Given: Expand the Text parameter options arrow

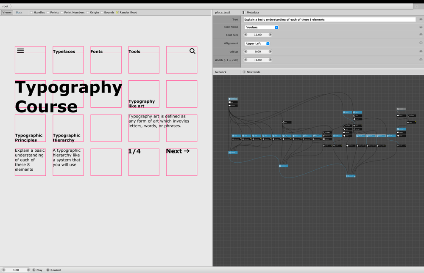Looking at the screenshot, I should (421, 19).
